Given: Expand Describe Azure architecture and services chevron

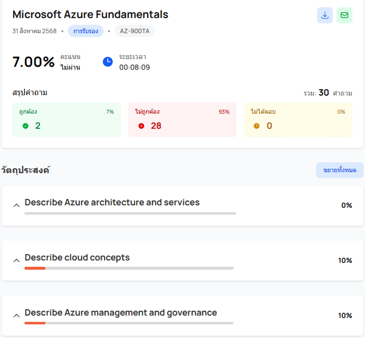Looking at the screenshot, I should pyautogui.click(x=16, y=205).
